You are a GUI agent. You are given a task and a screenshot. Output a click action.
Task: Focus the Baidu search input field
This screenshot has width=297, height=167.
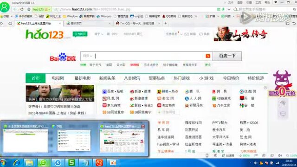point(149,56)
